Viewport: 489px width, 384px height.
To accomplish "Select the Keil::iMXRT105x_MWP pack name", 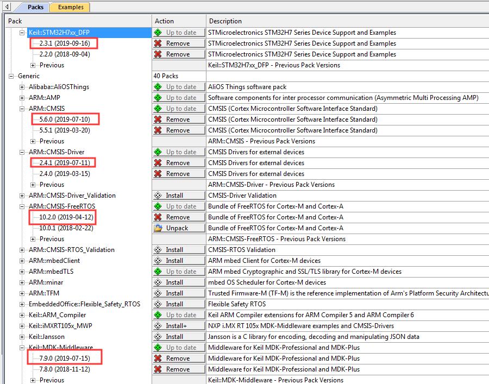I will click(x=60, y=326).
